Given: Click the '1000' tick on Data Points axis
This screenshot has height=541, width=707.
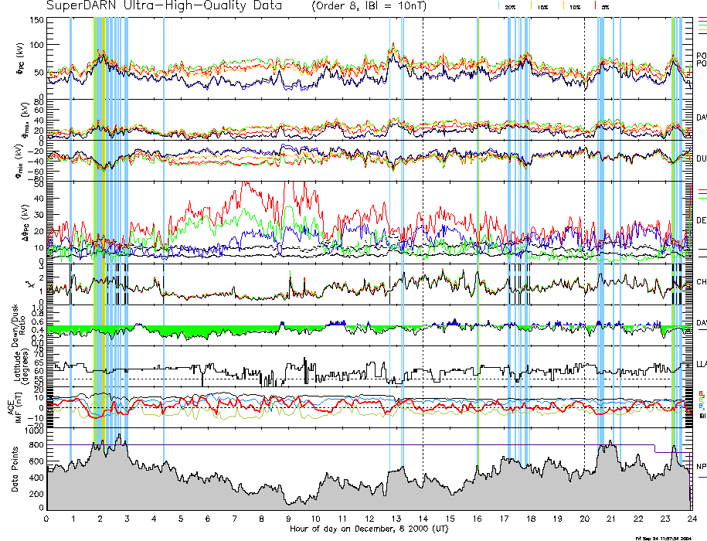Looking at the screenshot, I should click(34, 430).
